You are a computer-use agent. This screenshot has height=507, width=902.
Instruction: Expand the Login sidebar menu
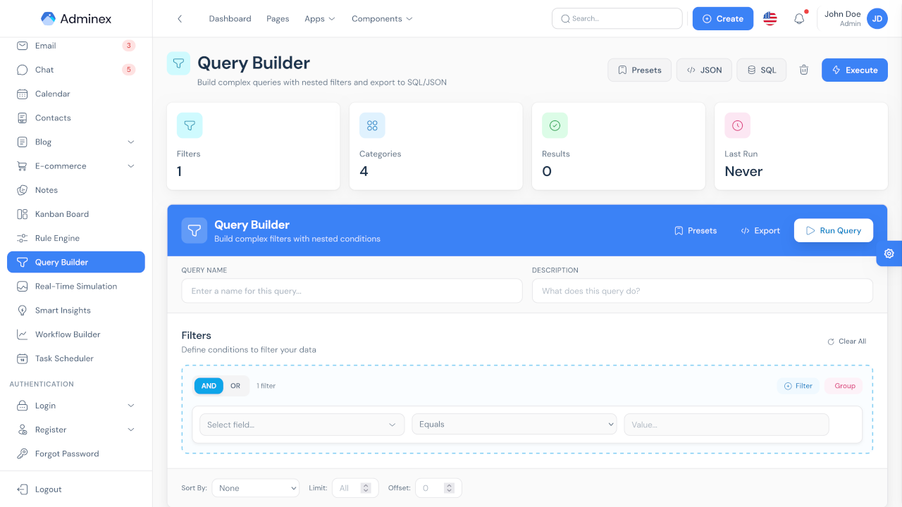76,406
